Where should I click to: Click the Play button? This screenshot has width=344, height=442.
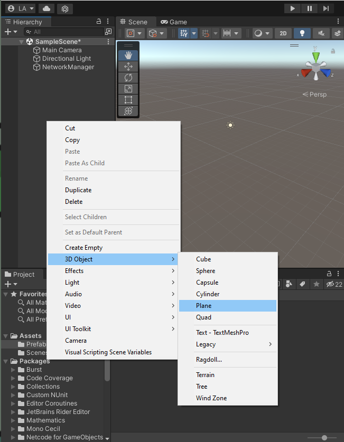(x=292, y=8)
